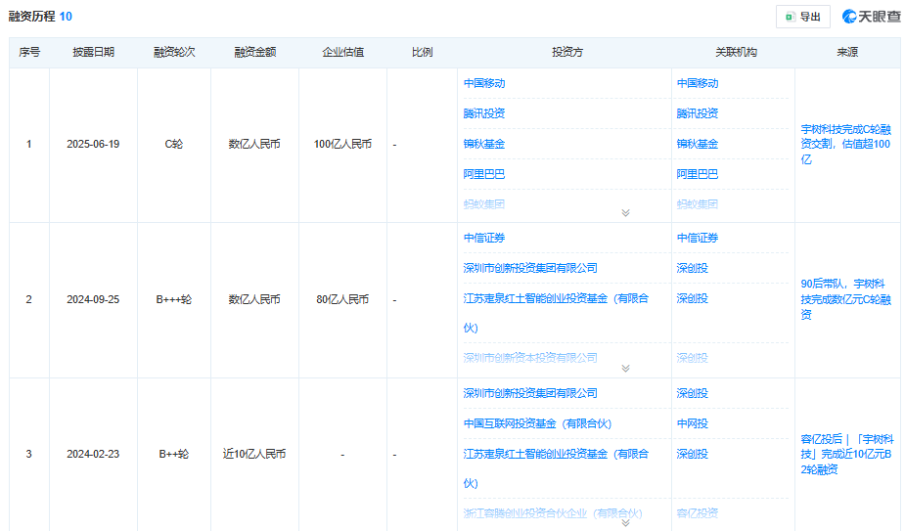The width and height of the screenshot is (905, 531).
Task: Expand more investors in the C轮 row
Action: (x=625, y=213)
